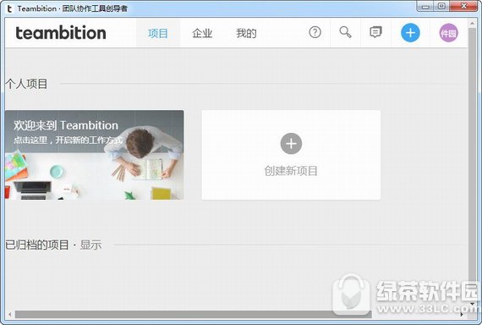The height and width of the screenshot is (325, 482).
Task: Minimize the Teambition window
Action: [425, 7]
